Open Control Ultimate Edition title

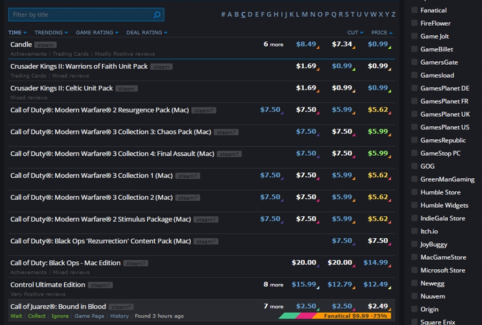[48, 285]
